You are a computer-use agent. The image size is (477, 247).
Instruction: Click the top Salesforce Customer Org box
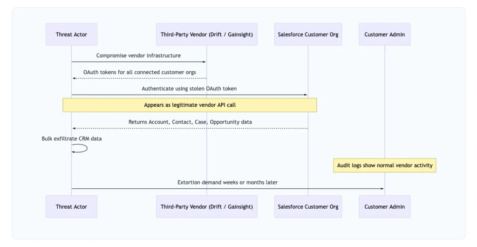pos(308,34)
